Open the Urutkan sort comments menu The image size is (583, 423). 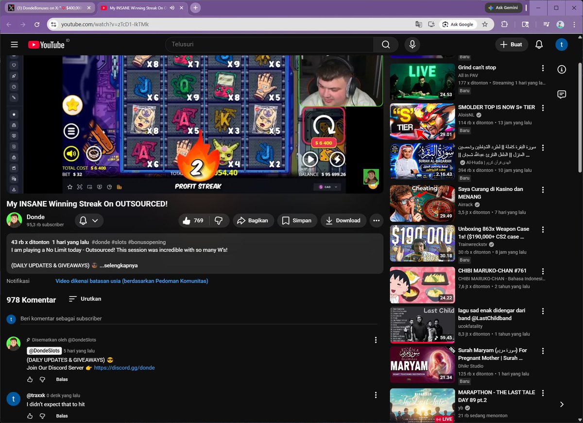[85, 299]
